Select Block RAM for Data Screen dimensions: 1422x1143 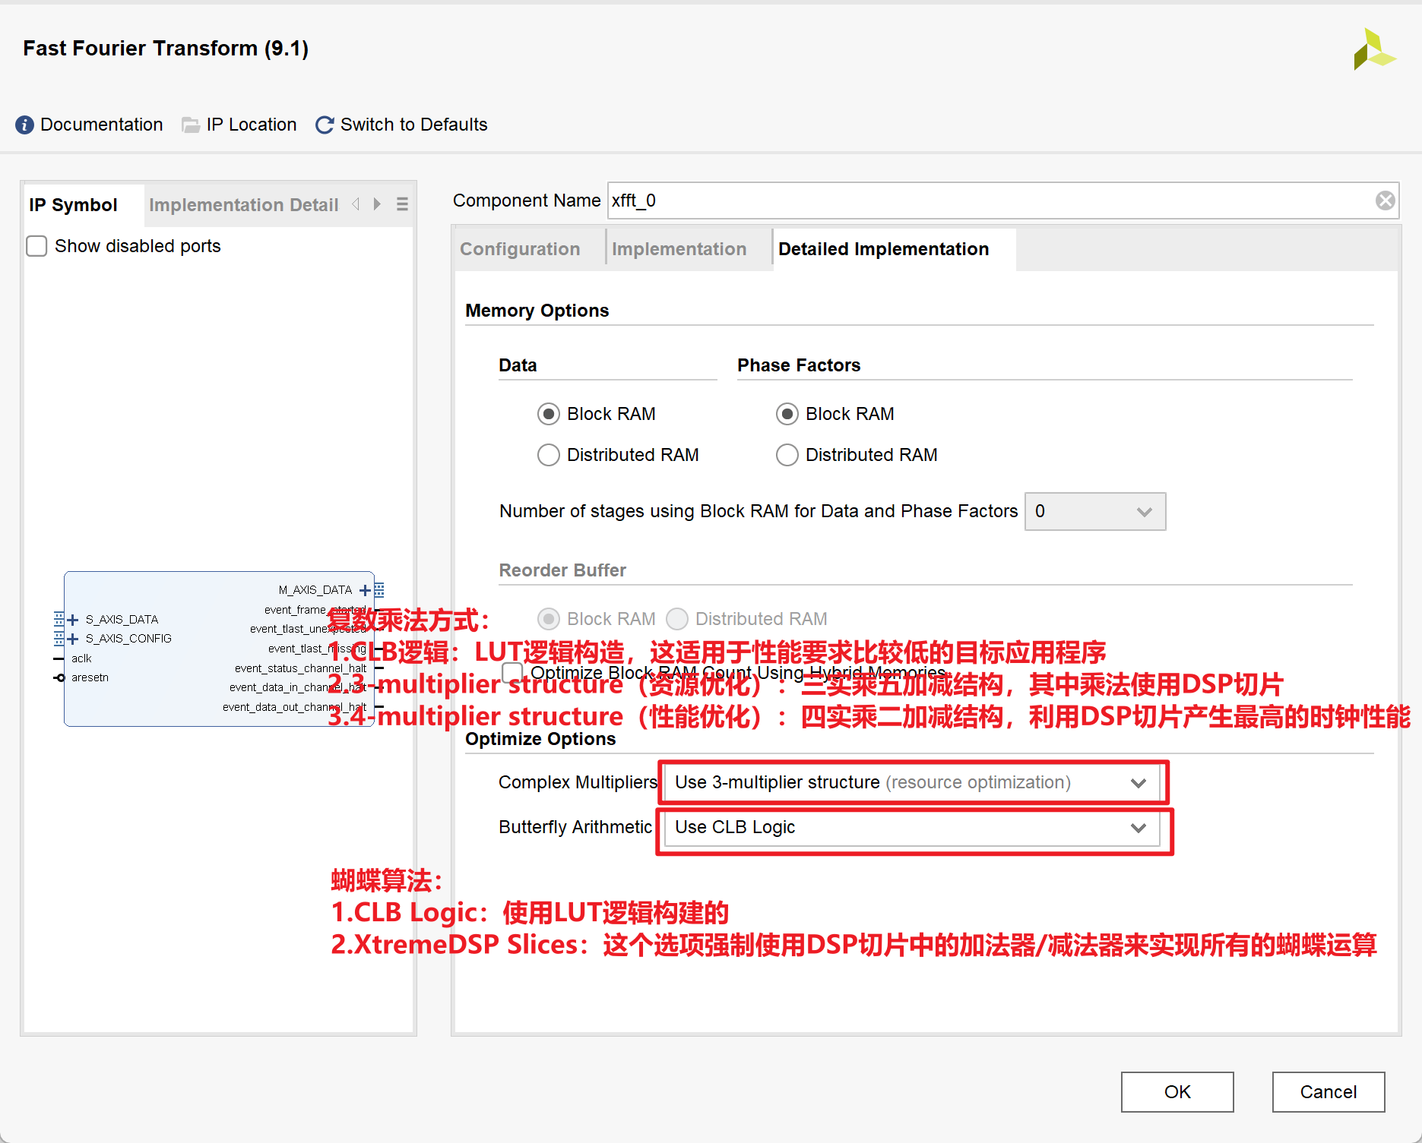(x=548, y=414)
